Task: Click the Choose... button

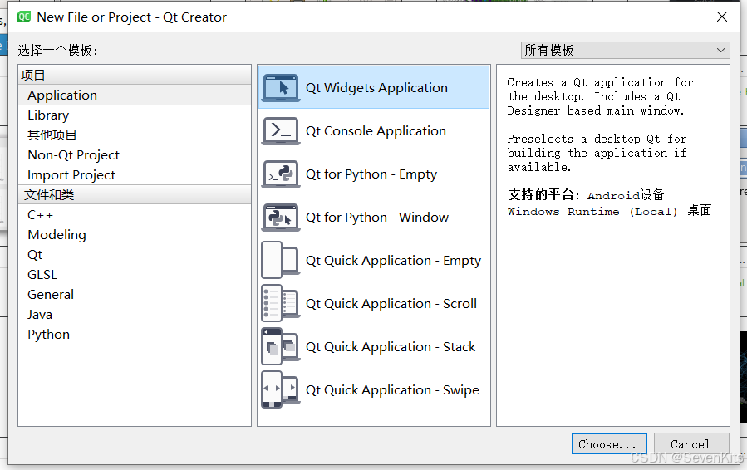Action: click(609, 443)
